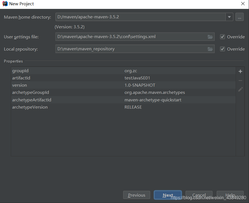Click the value RELEASE
The image size is (249, 203).
pyautogui.click(x=133, y=107)
